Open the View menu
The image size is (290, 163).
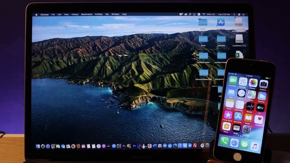click(66, 14)
